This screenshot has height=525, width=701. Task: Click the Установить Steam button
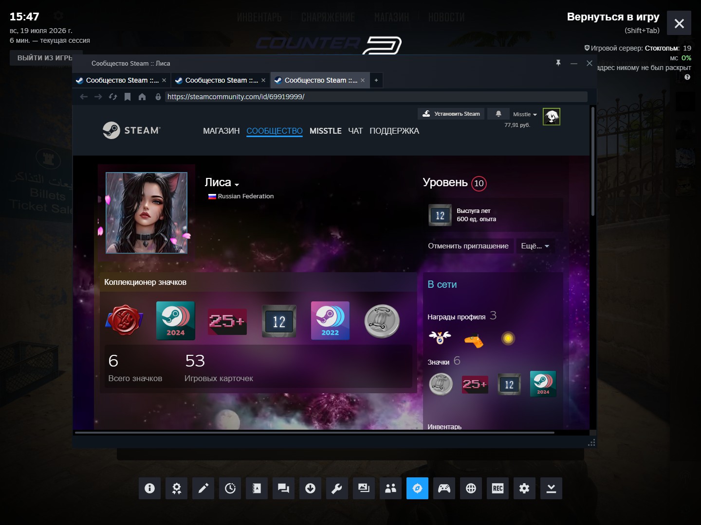point(451,114)
